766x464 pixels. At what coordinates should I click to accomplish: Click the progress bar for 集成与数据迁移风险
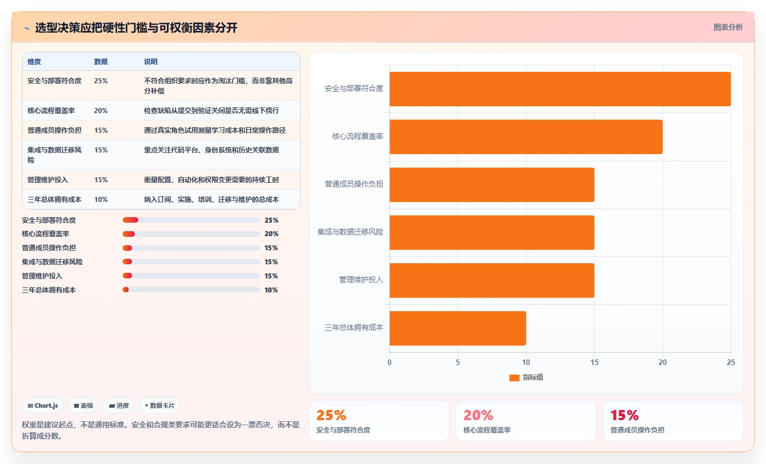191,262
